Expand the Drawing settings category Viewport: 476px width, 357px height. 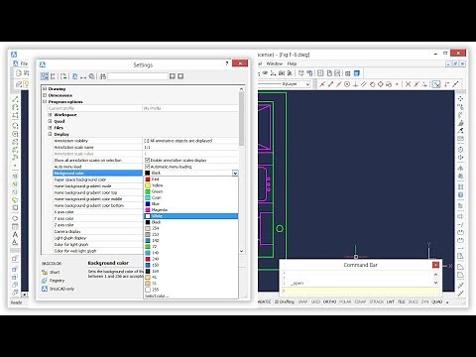[x=45, y=89]
